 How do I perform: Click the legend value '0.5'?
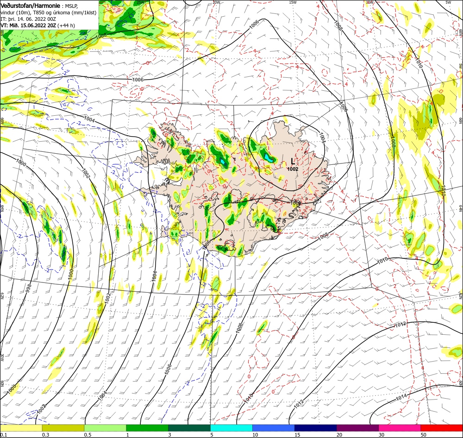[88, 435]
